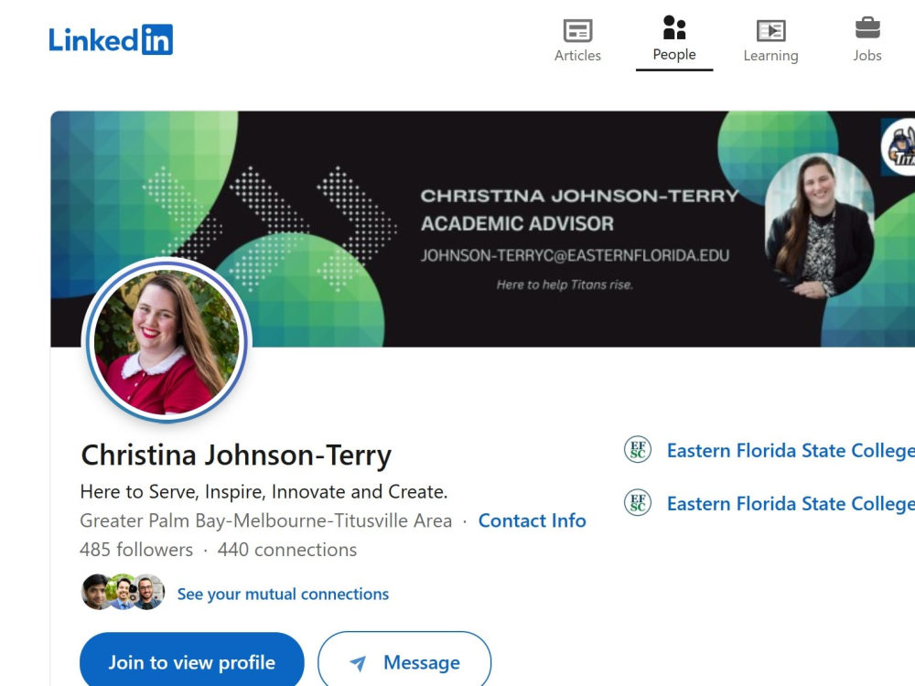The width and height of the screenshot is (915, 686).
Task: Open first Eastern Florida State College link
Action: coord(791,450)
